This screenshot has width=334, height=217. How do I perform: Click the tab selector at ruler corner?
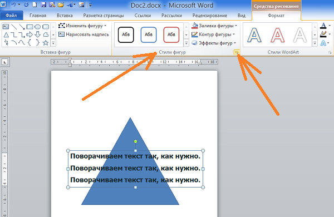click(x=4, y=62)
